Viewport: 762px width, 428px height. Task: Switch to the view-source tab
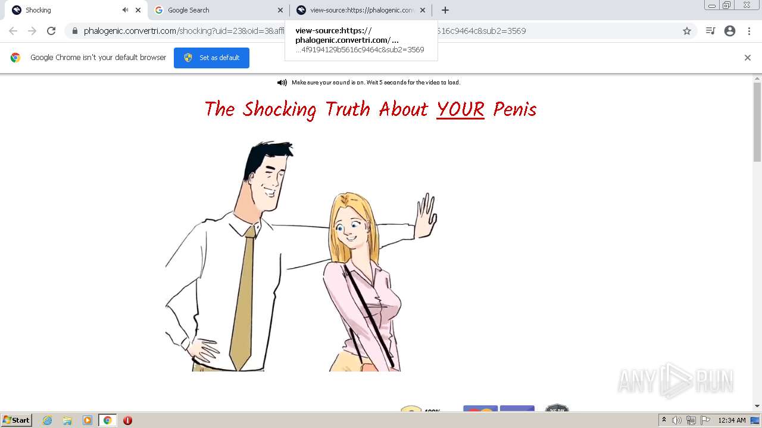point(361,10)
